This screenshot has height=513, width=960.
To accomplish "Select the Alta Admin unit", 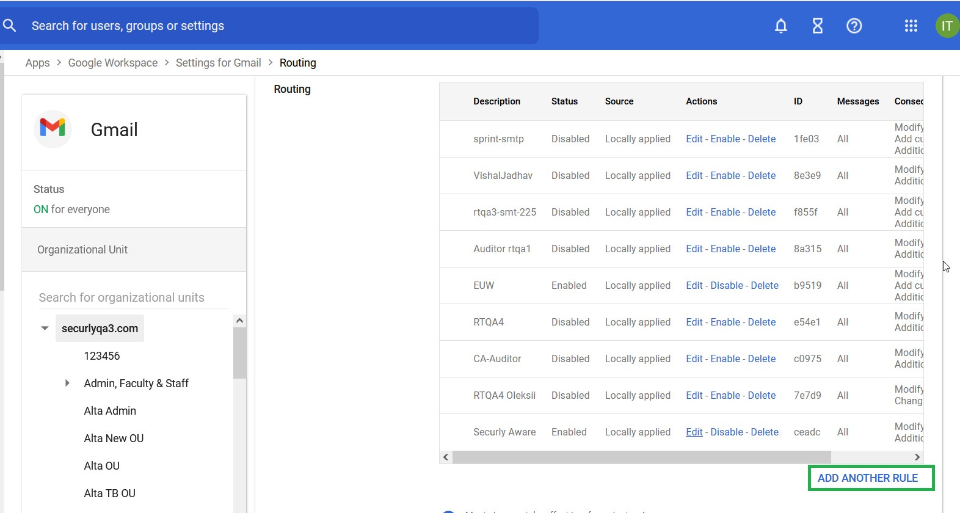I will coord(110,411).
